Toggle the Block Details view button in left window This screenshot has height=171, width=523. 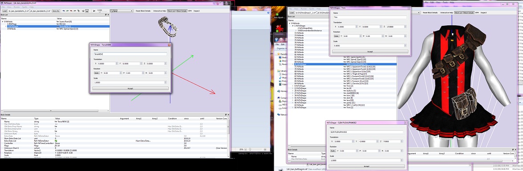click(x=182, y=11)
